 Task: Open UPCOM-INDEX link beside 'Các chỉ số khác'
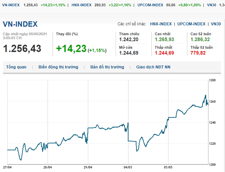pos(191,24)
